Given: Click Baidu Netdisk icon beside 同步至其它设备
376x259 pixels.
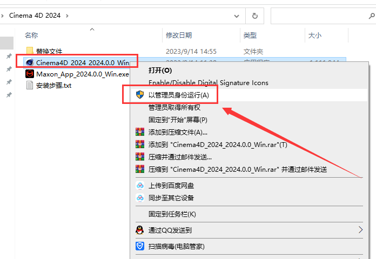Looking at the screenshot, I should point(140,198).
